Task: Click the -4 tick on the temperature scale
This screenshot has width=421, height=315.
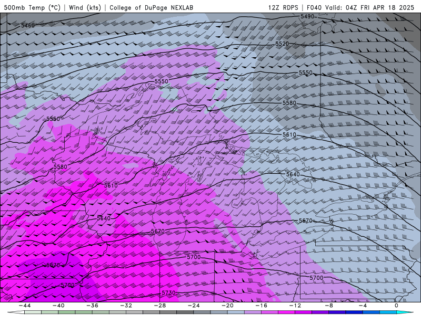Action: click(x=363, y=306)
